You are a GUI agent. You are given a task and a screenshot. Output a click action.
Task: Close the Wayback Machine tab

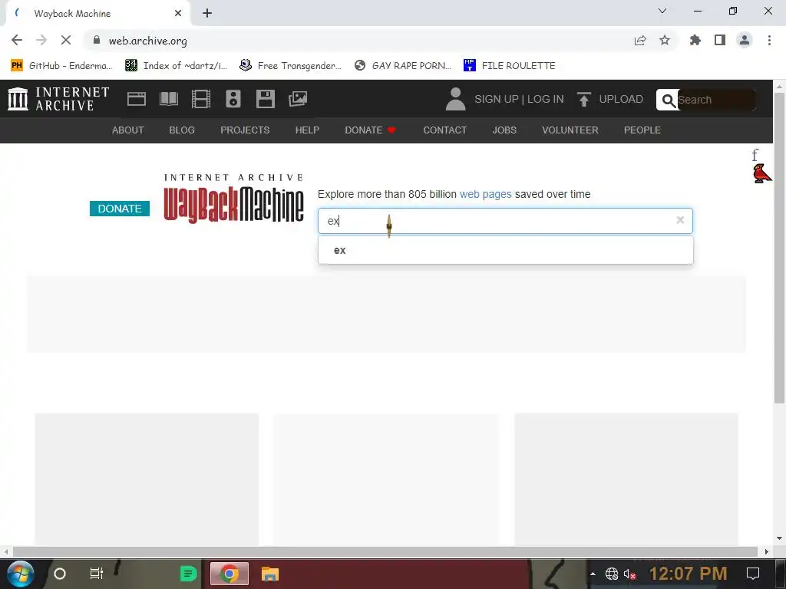(178, 13)
